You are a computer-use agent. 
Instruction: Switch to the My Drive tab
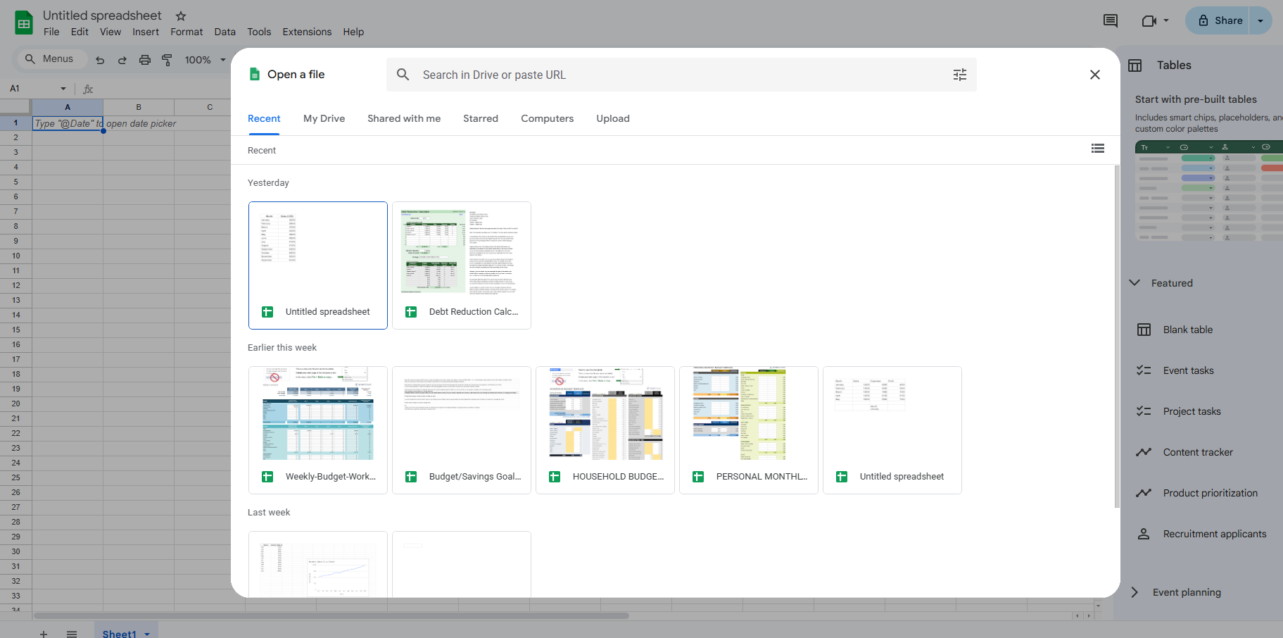pyautogui.click(x=324, y=118)
